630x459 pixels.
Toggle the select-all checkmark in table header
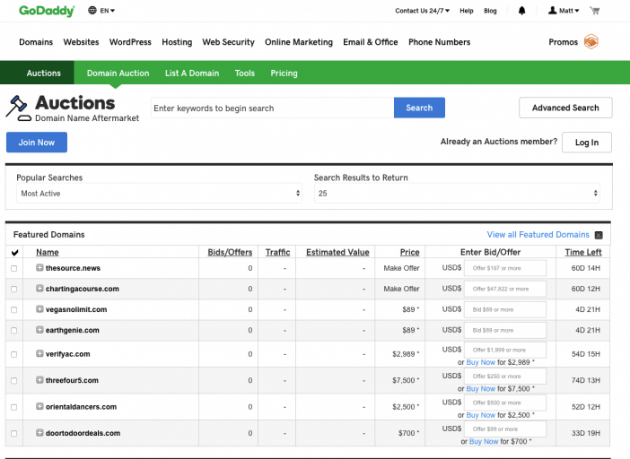tap(15, 253)
